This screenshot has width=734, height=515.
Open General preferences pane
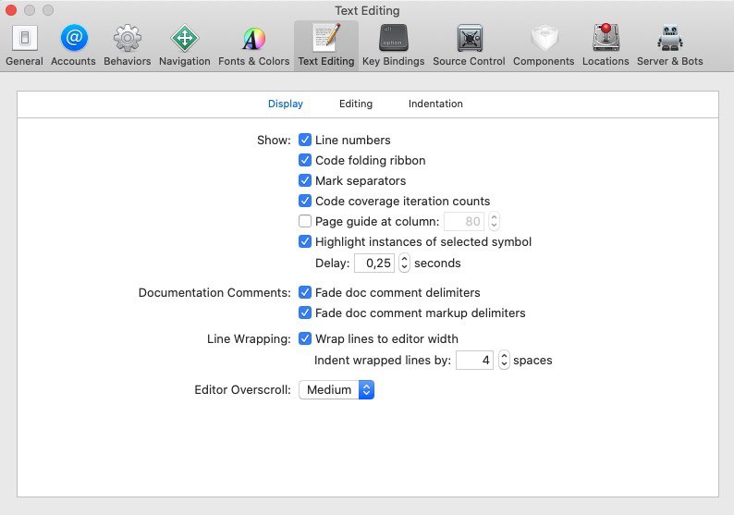pos(24,46)
